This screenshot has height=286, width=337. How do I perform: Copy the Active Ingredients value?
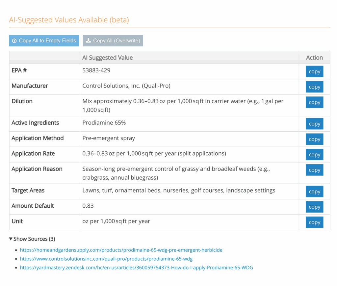point(314,124)
